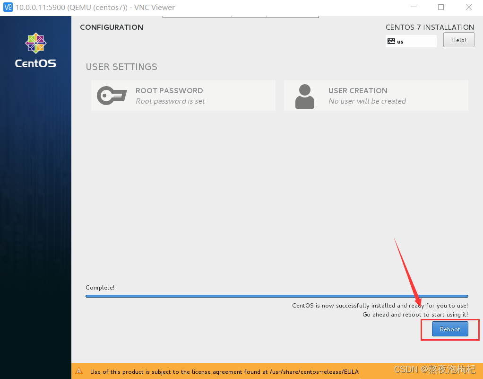Select the us keyboard layout indicator

click(x=411, y=41)
